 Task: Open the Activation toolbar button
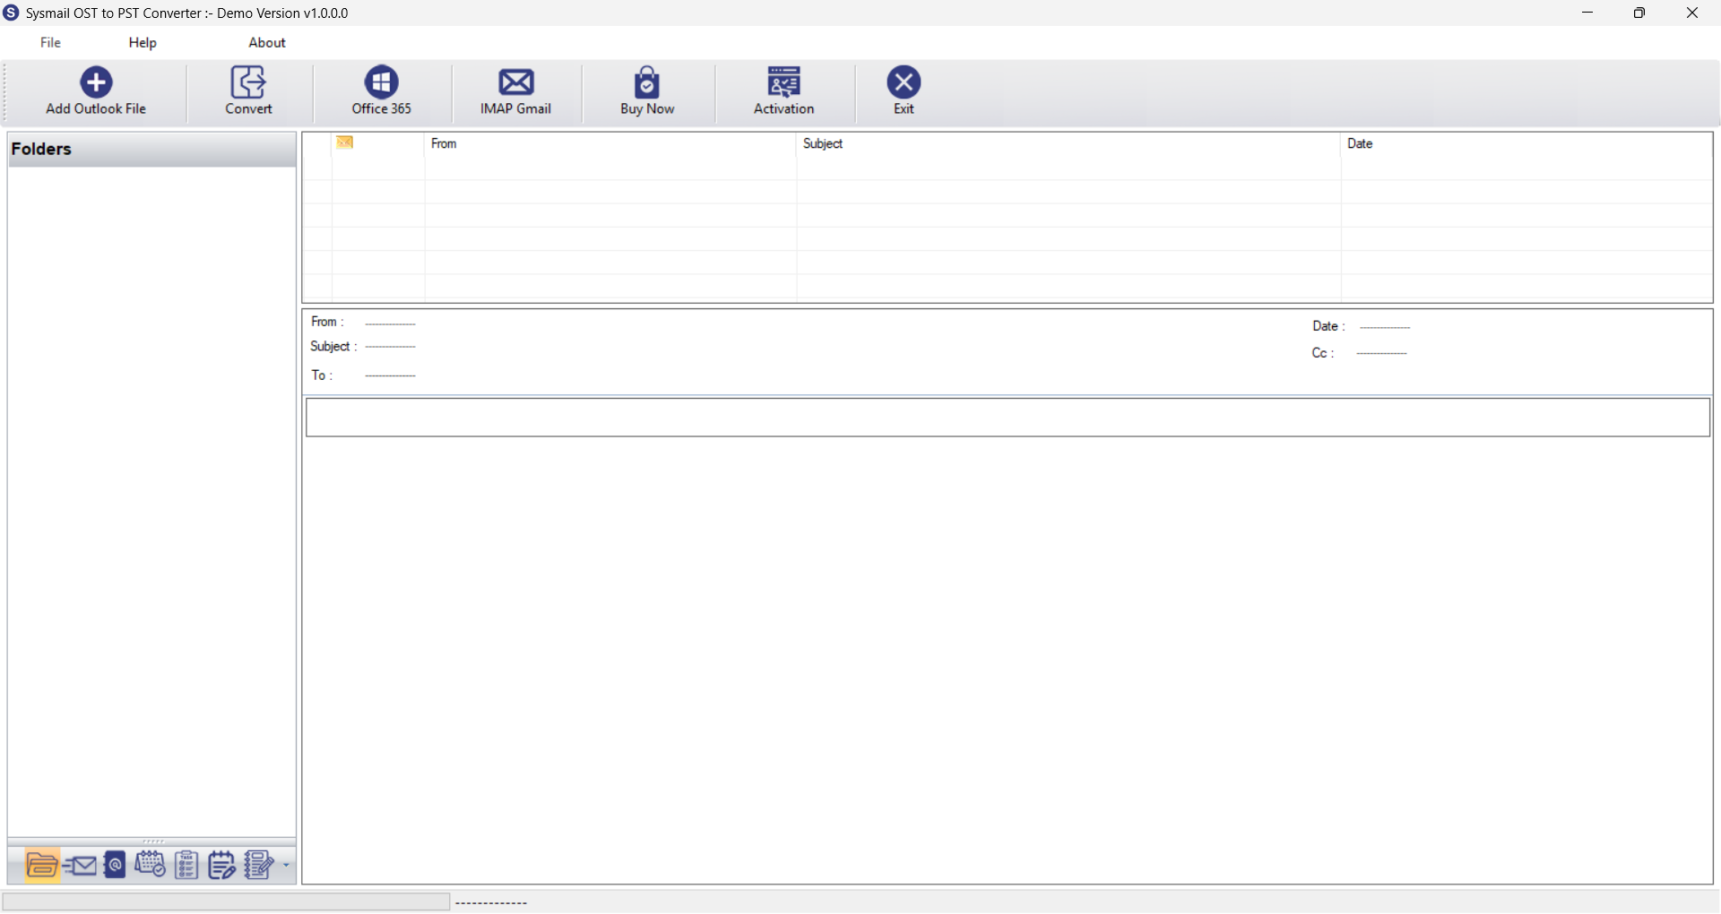tap(784, 91)
